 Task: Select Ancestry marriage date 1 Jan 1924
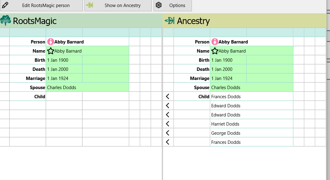pos(228,78)
